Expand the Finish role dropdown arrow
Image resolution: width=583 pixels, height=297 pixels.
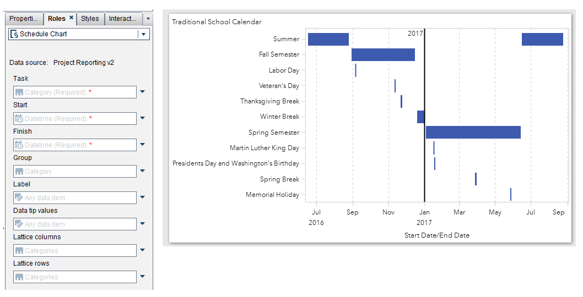tap(142, 145)
